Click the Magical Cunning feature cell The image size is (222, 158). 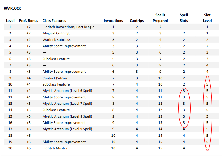[56, 33]
